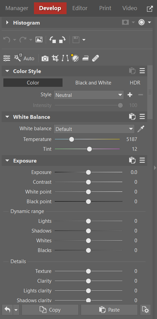Screen dimensions: 157x319
Task: Click the Reset back arrow button
Action: tap(7, 310)
